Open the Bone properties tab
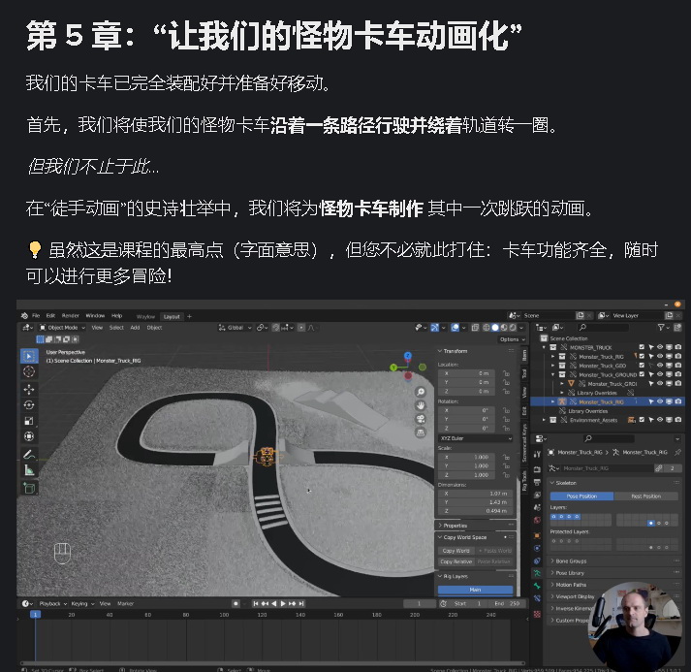The height and width of the screenshot is (672, 691). 537,586
